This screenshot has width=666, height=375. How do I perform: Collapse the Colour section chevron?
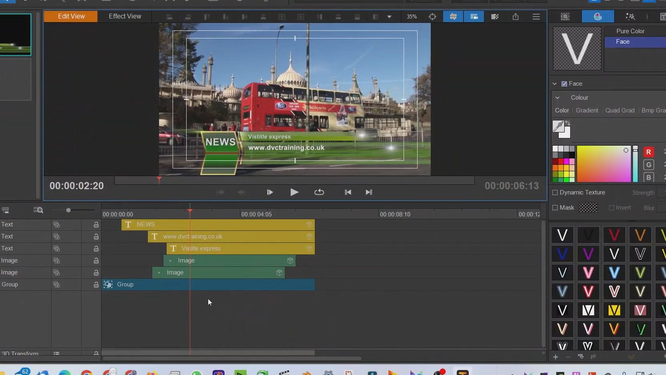(557, 98)
